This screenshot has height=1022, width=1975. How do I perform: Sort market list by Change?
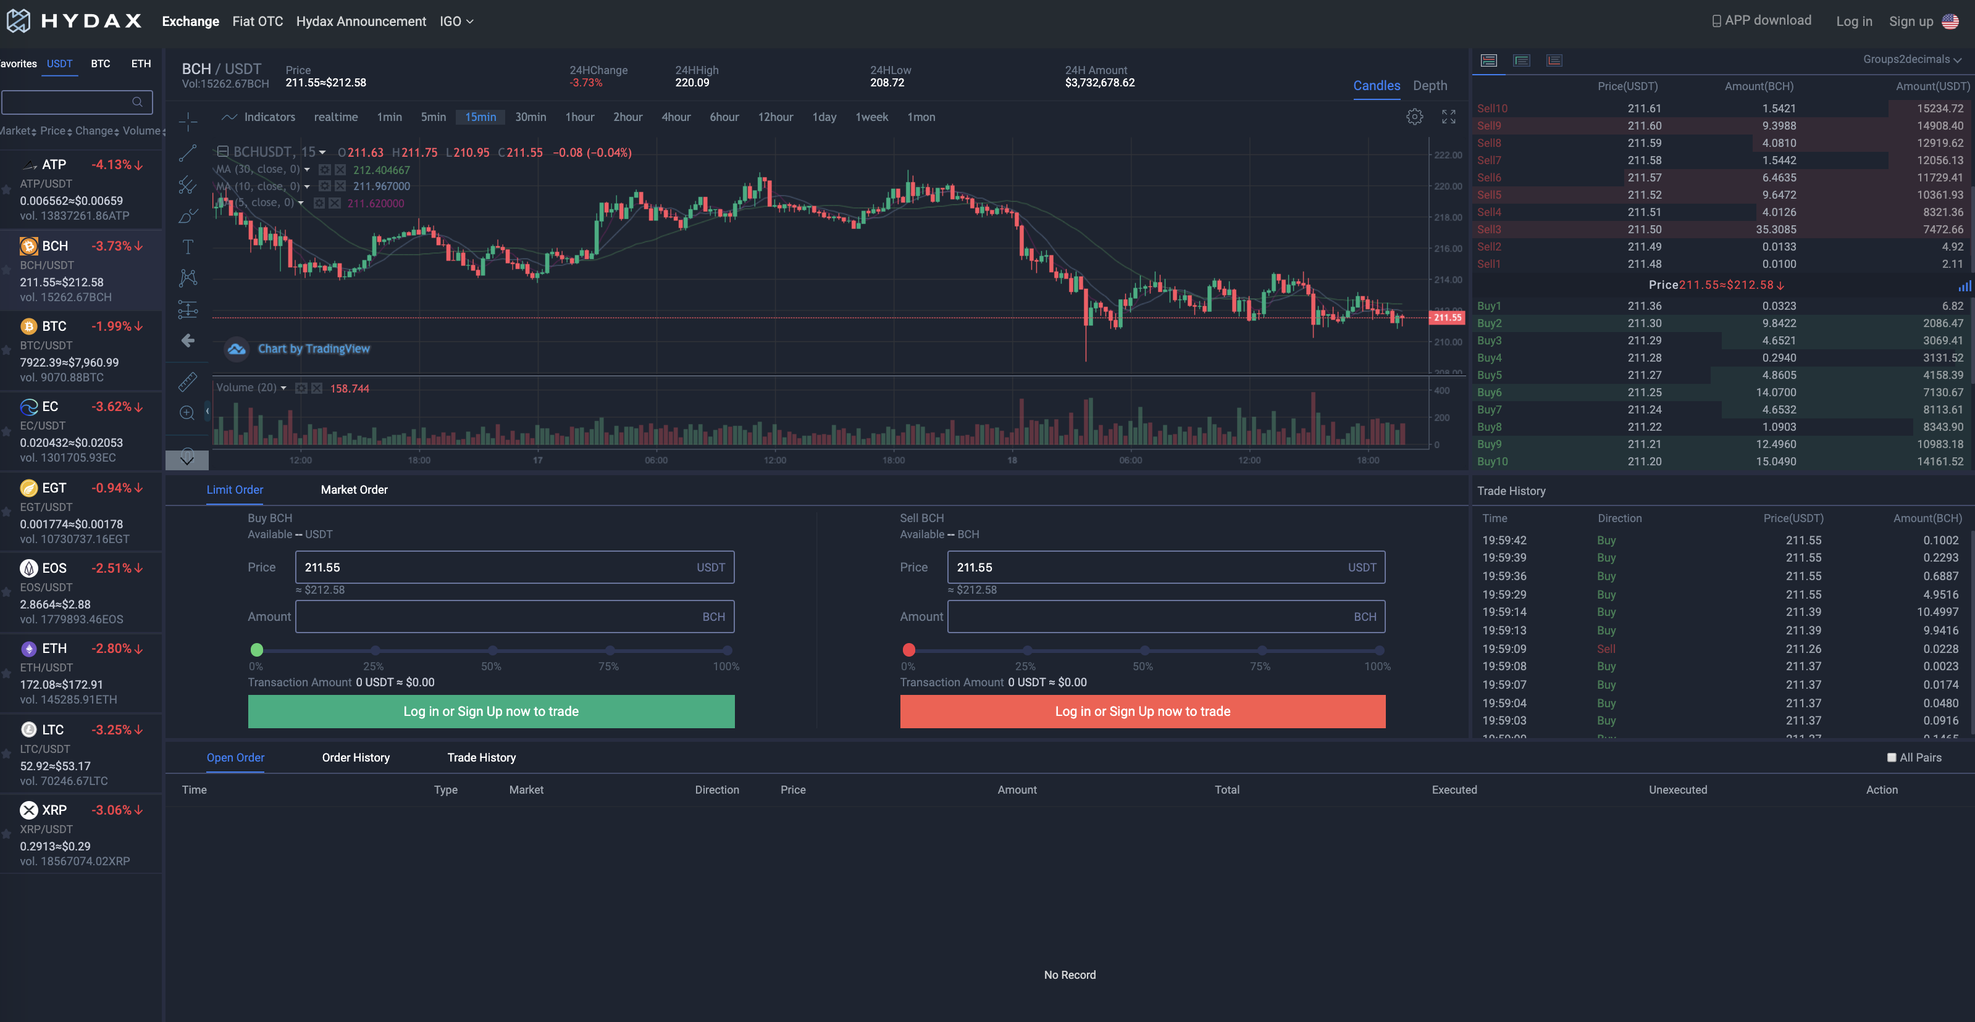click(x=96, y=131)
